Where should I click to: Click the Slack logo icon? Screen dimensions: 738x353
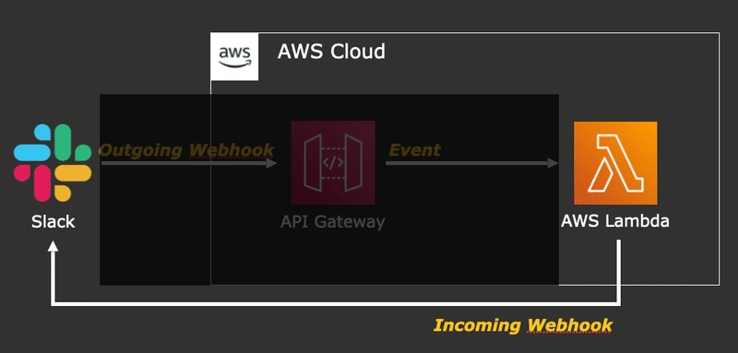(x=53, y=162)
